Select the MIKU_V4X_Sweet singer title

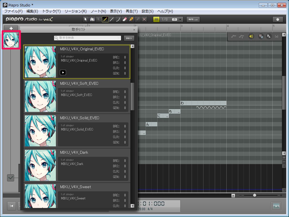tap(76, 187)
